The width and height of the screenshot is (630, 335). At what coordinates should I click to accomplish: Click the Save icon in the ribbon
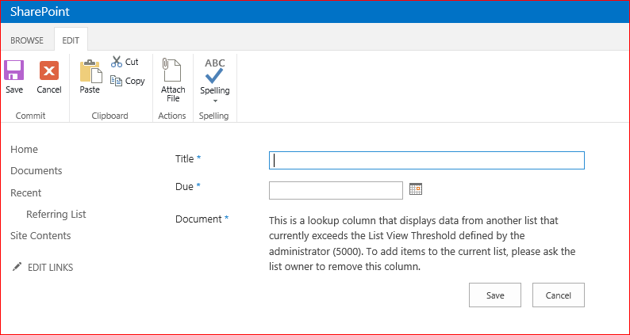14,70
